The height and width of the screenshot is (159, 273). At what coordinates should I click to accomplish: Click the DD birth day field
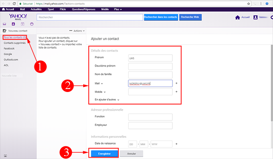pyautogui.click(x=132, y=144)
